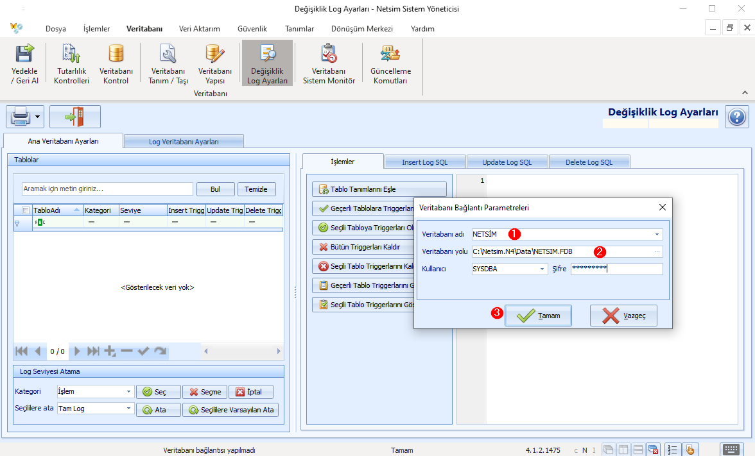
Task: Click the close all windows status bar icon
Action: point(653,450)
